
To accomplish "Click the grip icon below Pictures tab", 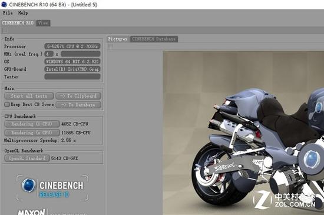I will (x=111, y=47).
